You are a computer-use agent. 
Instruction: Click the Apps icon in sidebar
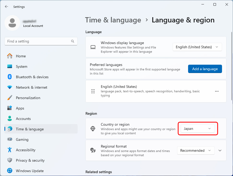[x=10, y=108]
